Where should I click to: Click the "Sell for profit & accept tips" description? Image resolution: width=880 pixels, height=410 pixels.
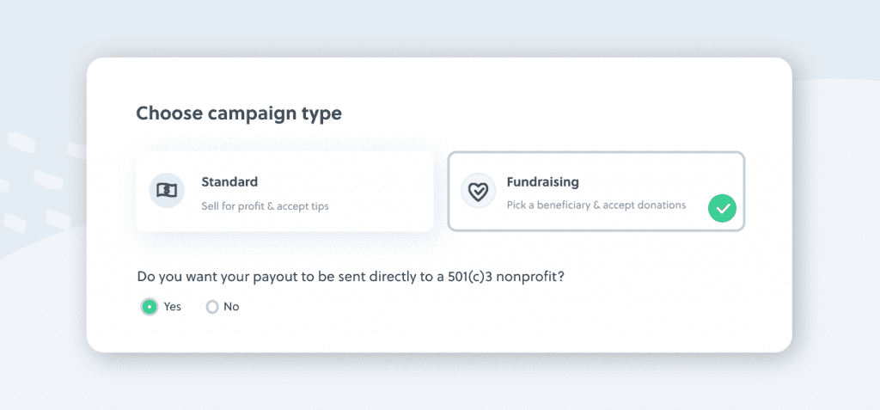(265, 206)
